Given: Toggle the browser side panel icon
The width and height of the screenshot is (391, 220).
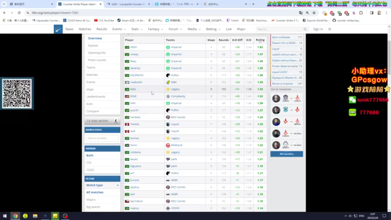Looking at the screenshot, I should [372, 13].
